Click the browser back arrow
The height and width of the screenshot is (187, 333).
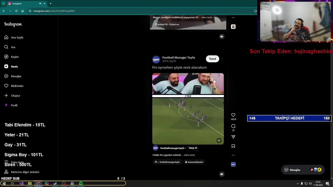[x=4, y=11]
